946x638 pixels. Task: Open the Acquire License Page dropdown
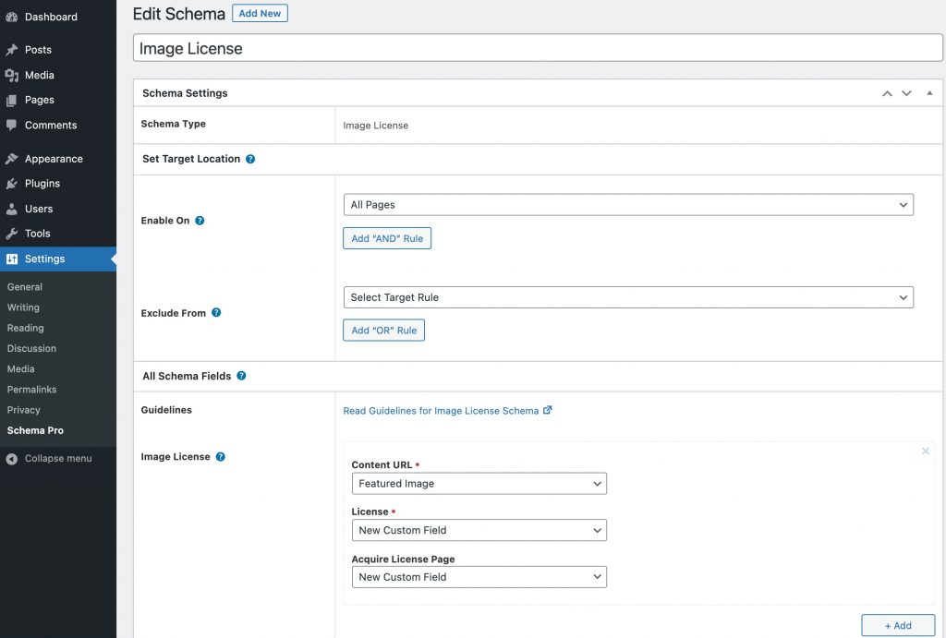point(479,577)
